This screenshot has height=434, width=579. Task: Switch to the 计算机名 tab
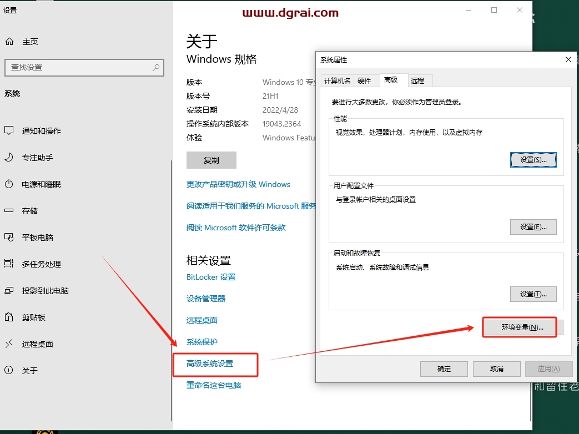coord(337,80)
